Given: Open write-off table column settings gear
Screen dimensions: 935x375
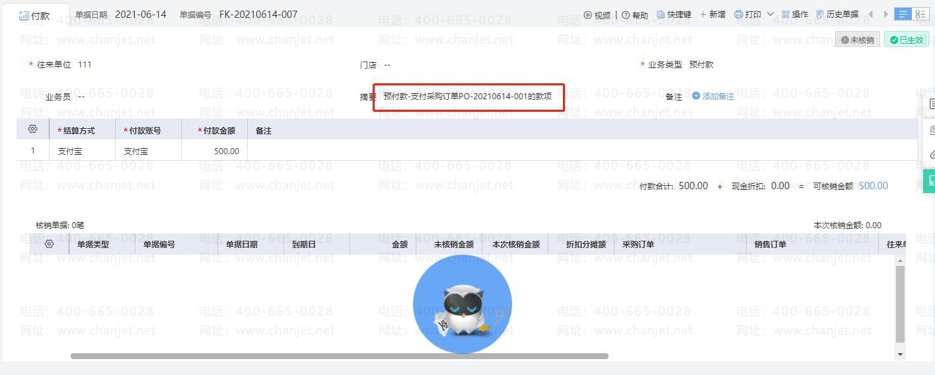Looking at the screenshot, I should [49, 244].
